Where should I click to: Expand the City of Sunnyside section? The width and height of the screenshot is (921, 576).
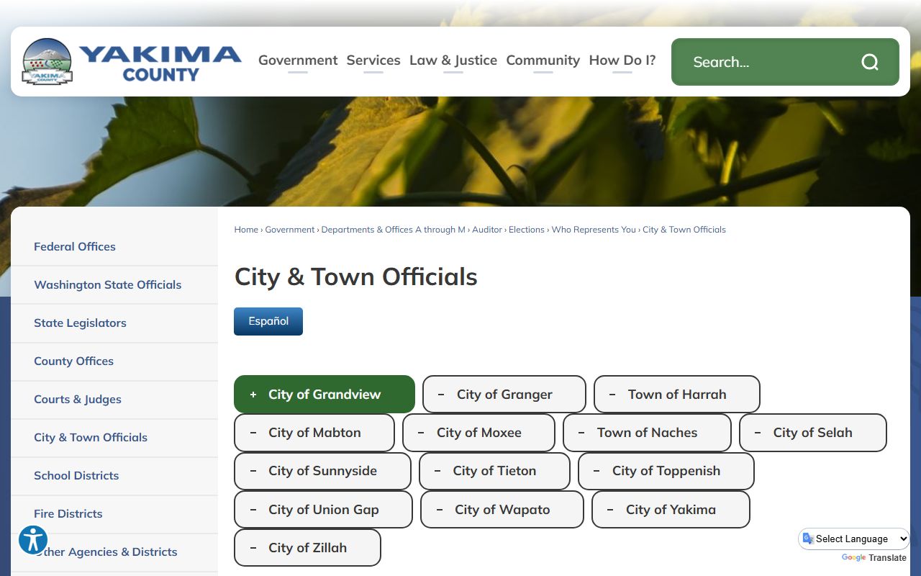coord(322,471)
